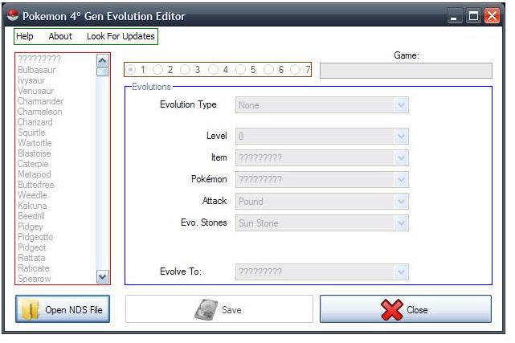The image size is (515, 343).
Task: Select Weedle in the list
Action: coord(32,195)
